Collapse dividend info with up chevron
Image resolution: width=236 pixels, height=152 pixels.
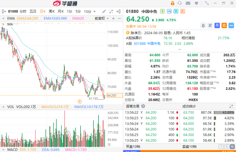[180, 50]
